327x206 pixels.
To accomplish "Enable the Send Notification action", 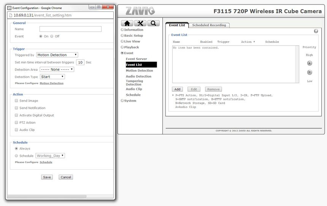I will pyautogui.click(x=16, y=108).
